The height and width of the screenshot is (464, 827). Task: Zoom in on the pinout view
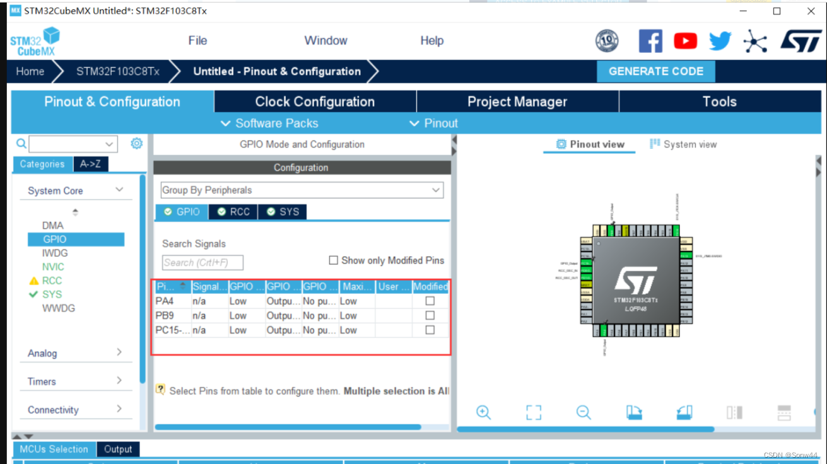(x=484, y=412)
